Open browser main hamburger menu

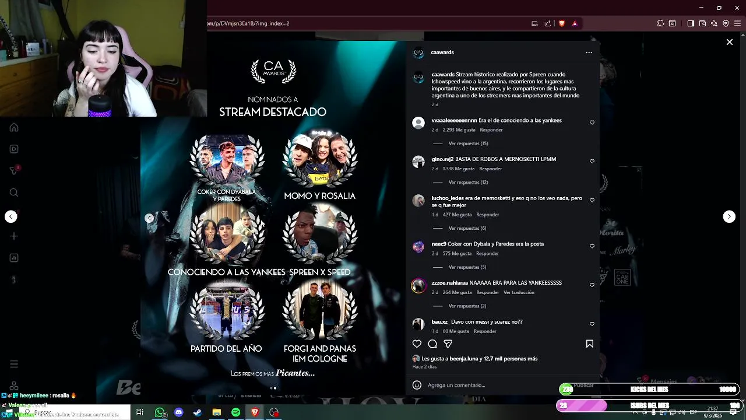737,23
